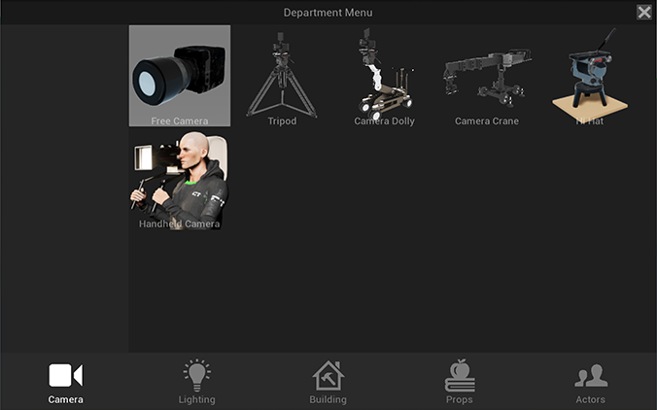Image resolution: width=657 pixels, height=410 pixels.
Task: Click the two-people Actors icon
Action: click(590, 375)
